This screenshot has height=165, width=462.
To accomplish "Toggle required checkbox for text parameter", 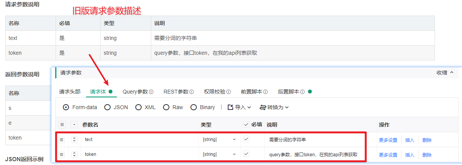I will pos(246,139).
